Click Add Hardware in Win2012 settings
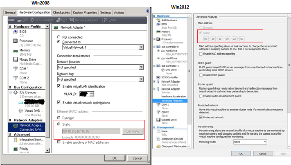 tap(169, 20)
